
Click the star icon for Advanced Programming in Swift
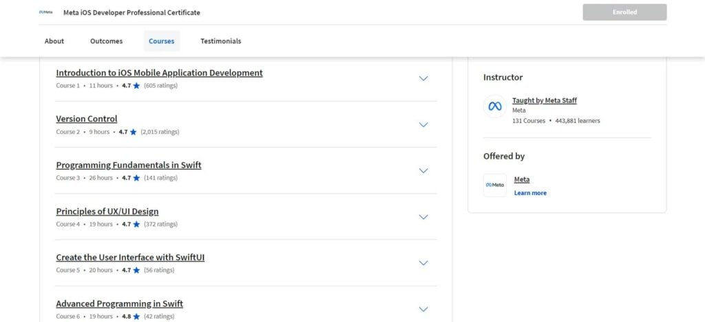pyautogui.click(x=137, y=317)
